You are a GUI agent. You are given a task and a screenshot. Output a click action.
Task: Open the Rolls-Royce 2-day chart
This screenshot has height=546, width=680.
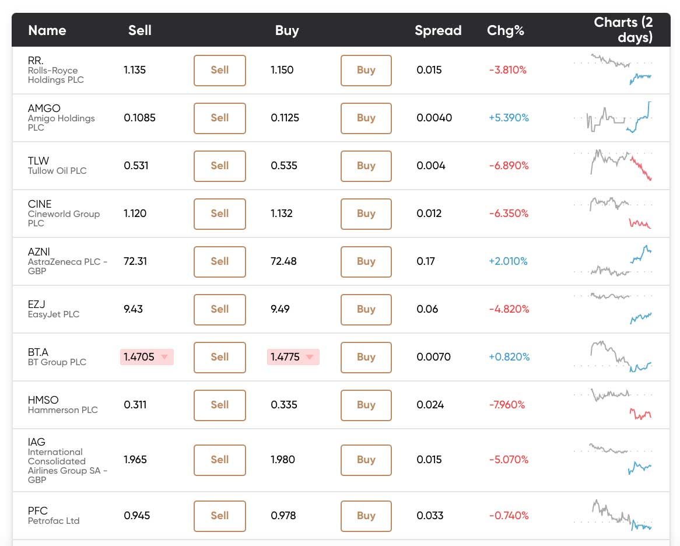coord(612,69)
